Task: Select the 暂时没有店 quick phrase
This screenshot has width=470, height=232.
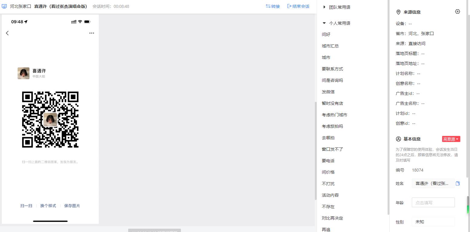Action: [332, 103]
